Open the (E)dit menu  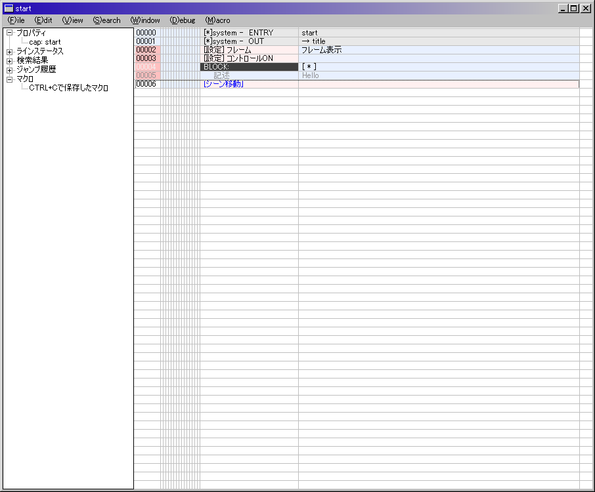click(x=43, y=20)
